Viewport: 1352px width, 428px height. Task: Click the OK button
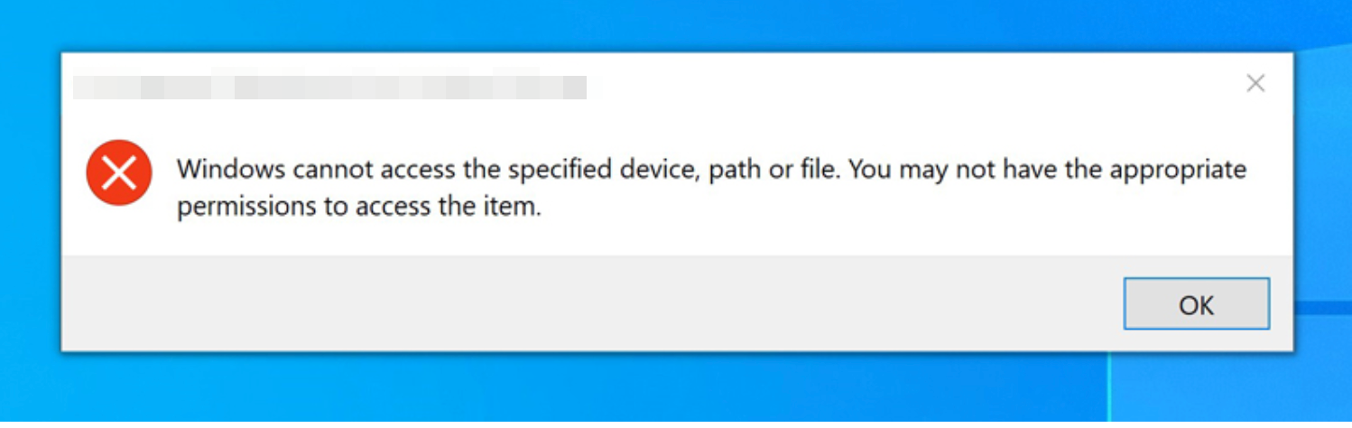(1196, 304)
